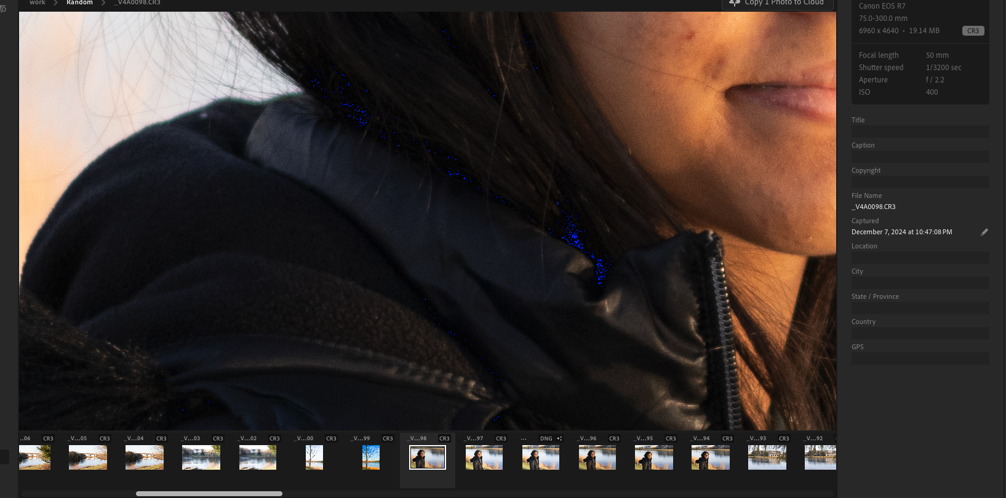Click the Copy 1 Photo to Cloud button
Screen dimensions: 1006x498
click(778, 4)
